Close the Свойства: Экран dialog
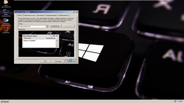This screenshot has width=184, height=103. (76, 12)
